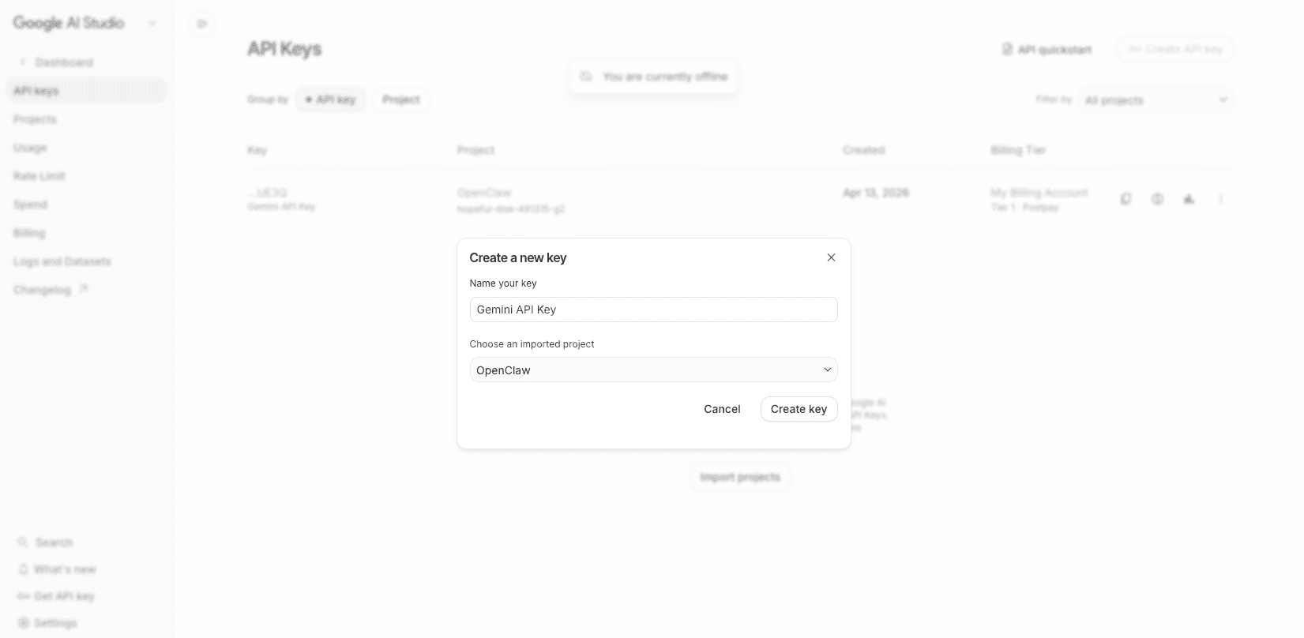
Task: Open Projects in the sidebar
Action: 35,119
